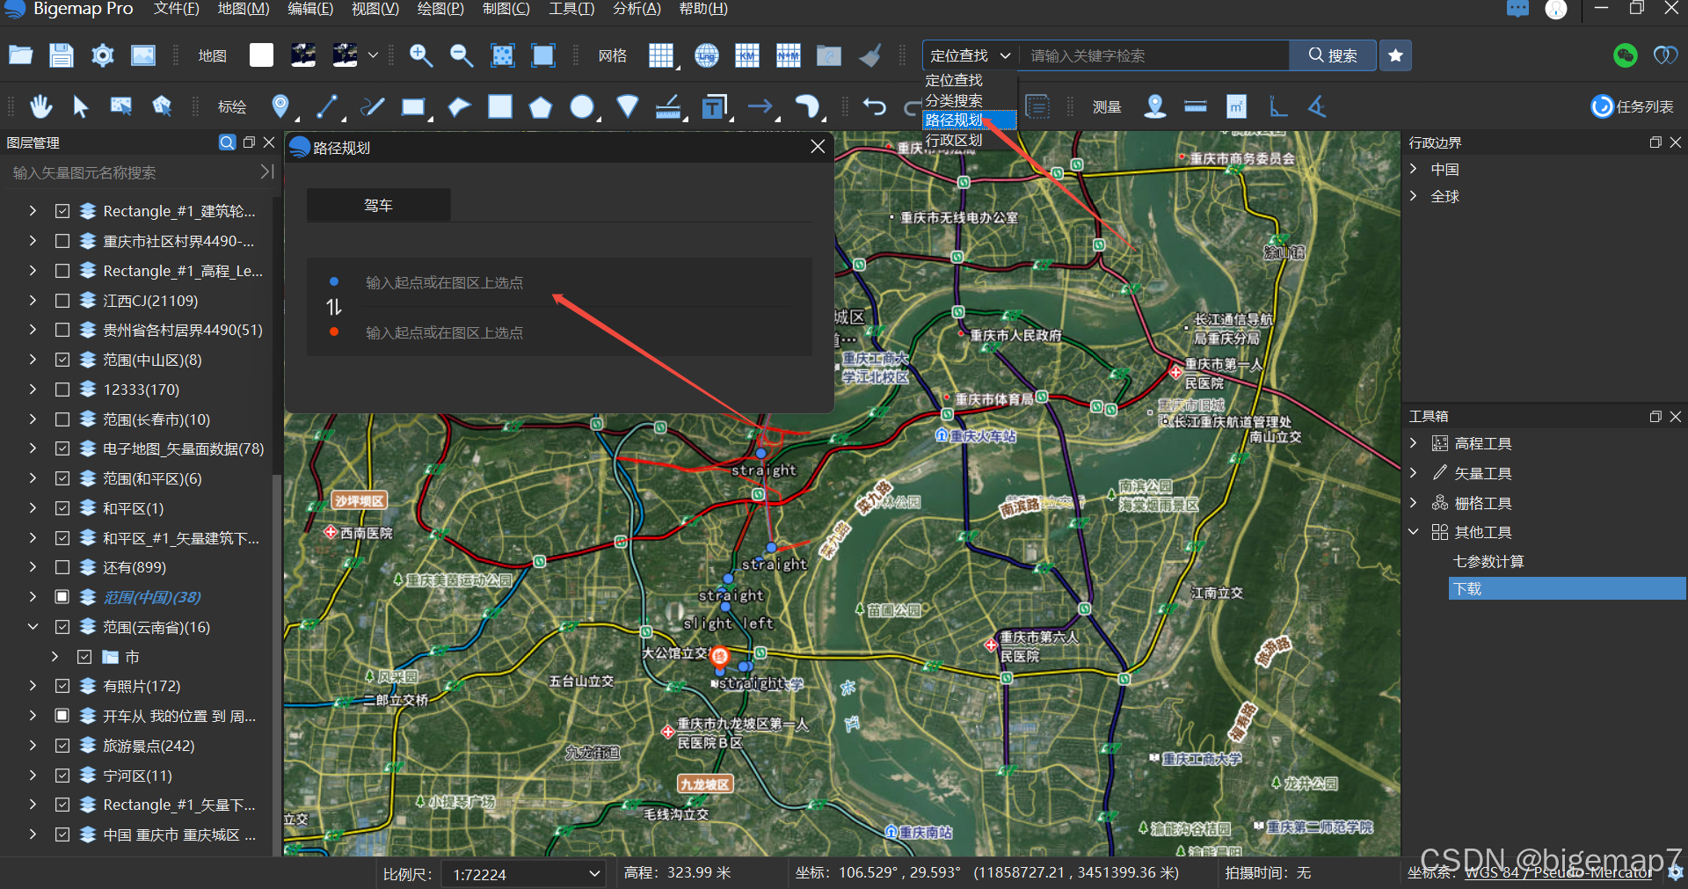Open the 分析(A) menu

(x=637, y=9)
